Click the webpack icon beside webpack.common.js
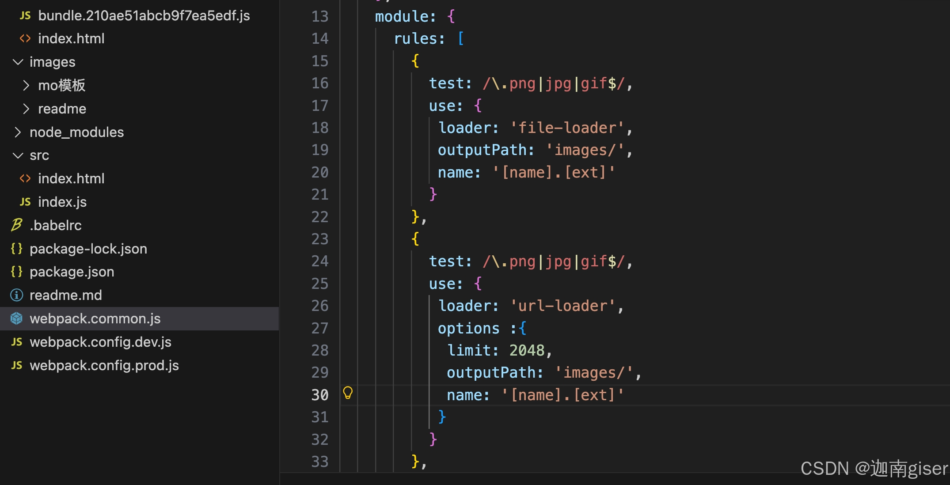The image size is (950, 485). [x=17, y=318]
